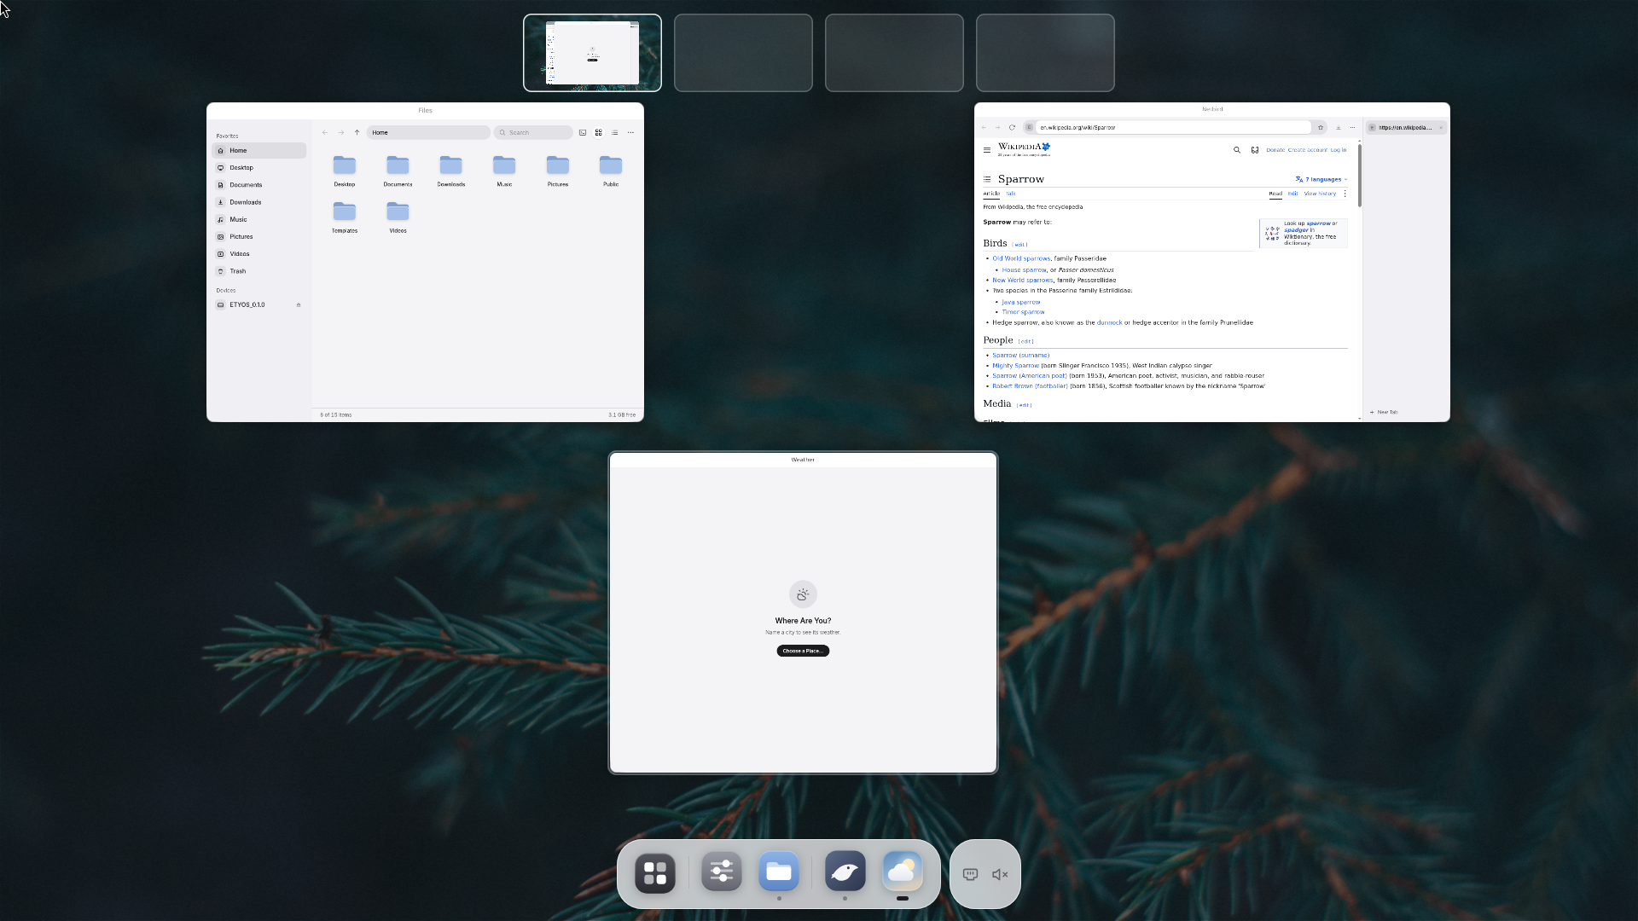1638x921 pixels.
Task: Open the Edit tab on Wikipedia
Action: click(x=1292, y=194)
